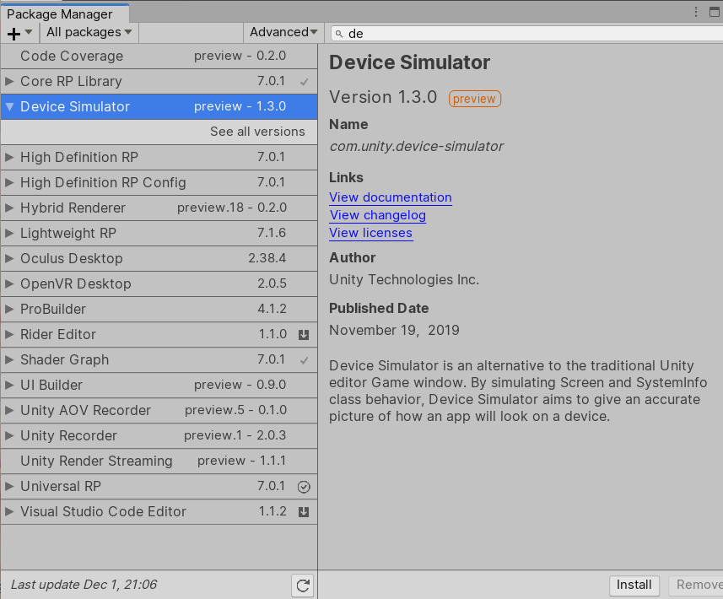Expand the ProBuilder row arrow

coord(9,310)
